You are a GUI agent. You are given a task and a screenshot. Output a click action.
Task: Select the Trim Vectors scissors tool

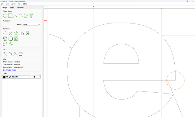click(x=16, y=53)
